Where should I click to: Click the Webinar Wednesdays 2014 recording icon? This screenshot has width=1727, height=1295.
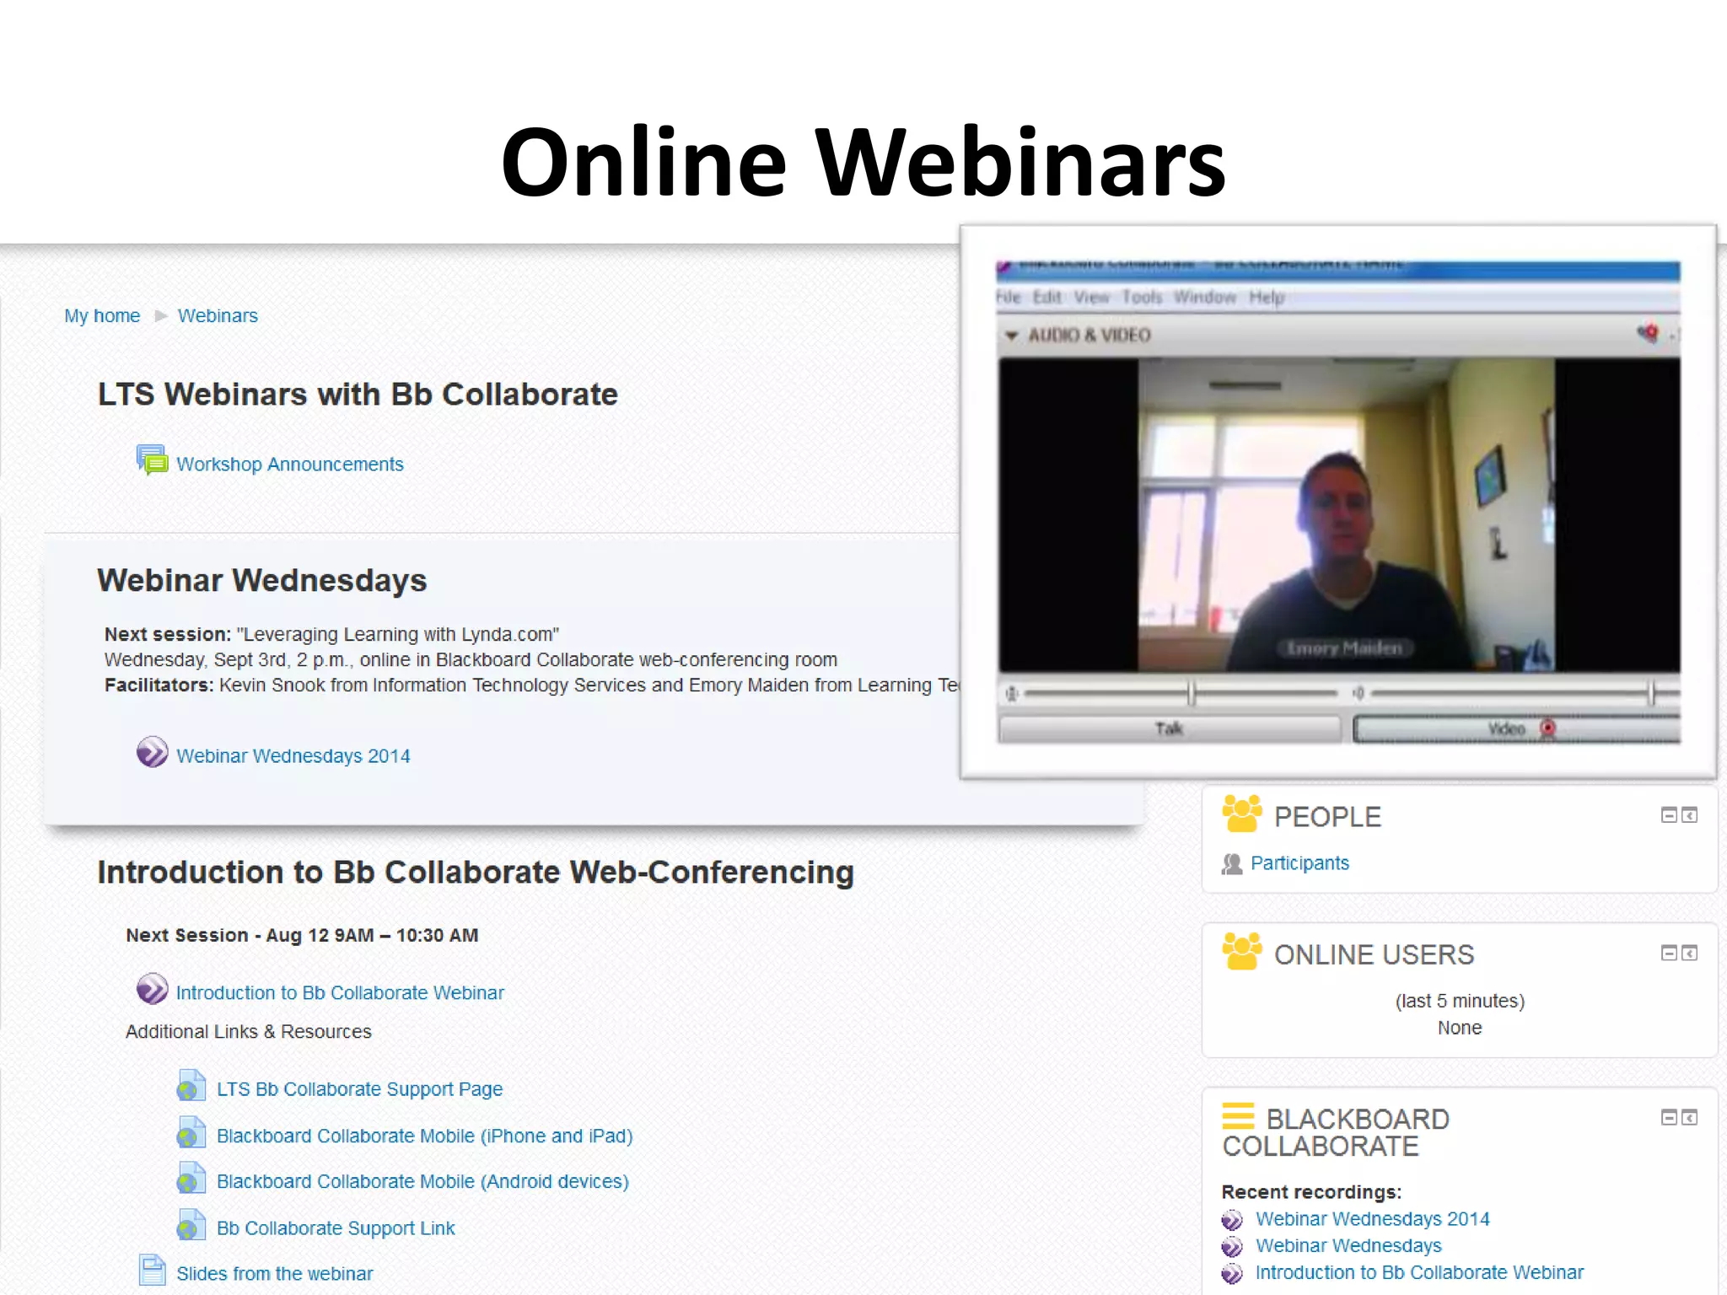[1232, 1220]
